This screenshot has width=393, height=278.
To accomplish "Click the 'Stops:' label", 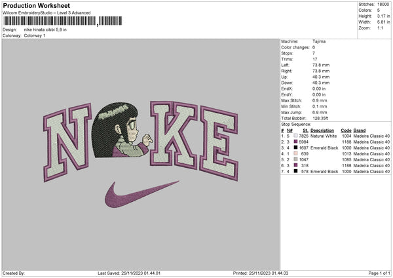I will tap(288, 53).
